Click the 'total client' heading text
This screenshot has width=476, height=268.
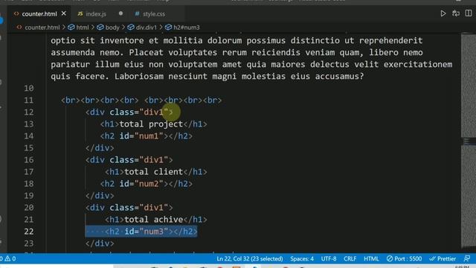tap(153, 172)
